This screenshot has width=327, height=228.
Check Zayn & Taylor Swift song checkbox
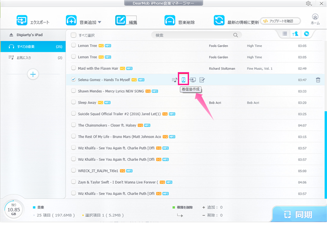tap(73, 182)
